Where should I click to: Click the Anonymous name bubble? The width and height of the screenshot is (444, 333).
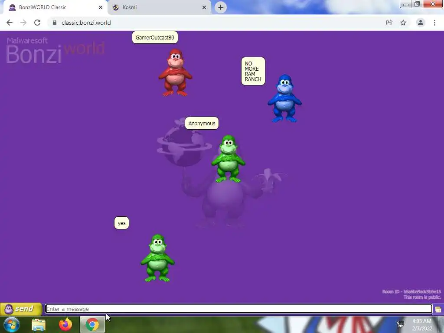click(x=202, y=123)
